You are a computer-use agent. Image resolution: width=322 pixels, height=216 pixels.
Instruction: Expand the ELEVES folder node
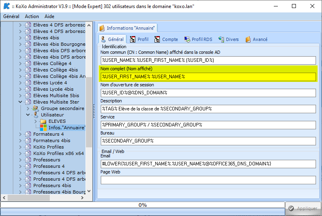pos(36,121)
